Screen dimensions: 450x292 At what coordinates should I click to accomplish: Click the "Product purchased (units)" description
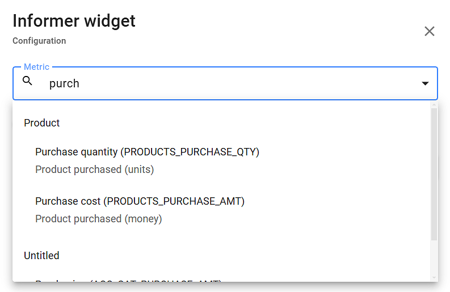(x=94, y=170)
